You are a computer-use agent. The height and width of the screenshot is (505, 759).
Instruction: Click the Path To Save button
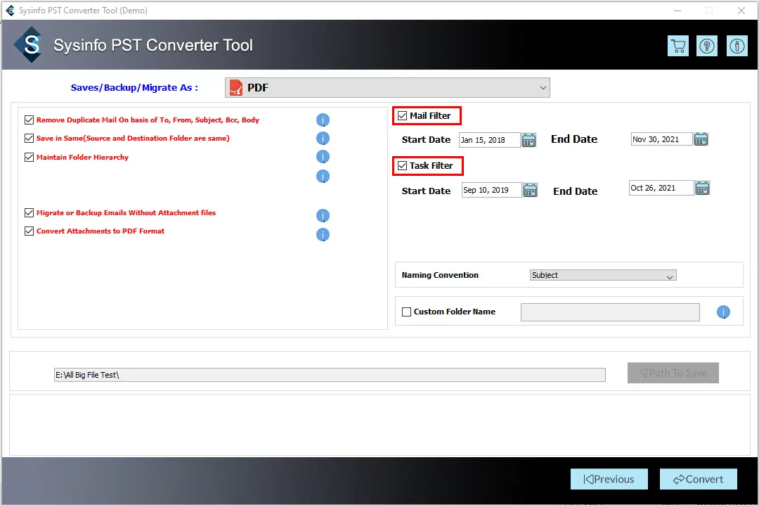[673, 373]
